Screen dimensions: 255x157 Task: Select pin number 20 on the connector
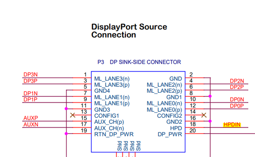click(192, 130)
